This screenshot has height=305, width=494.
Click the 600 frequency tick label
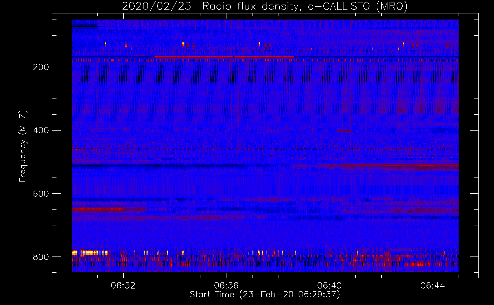click(x=41, y=194)
